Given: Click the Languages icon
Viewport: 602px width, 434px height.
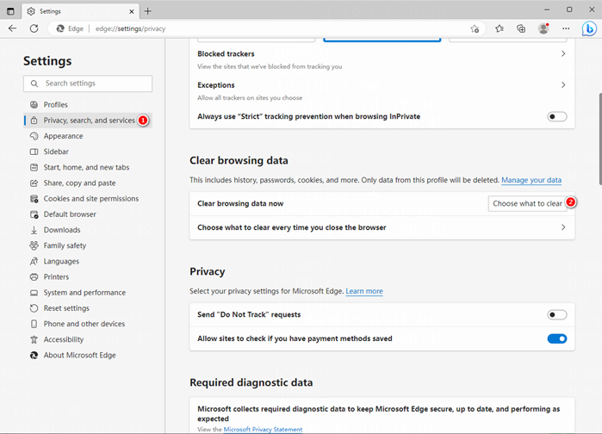Looking at the screenshot, I should (x=34, y=261).
